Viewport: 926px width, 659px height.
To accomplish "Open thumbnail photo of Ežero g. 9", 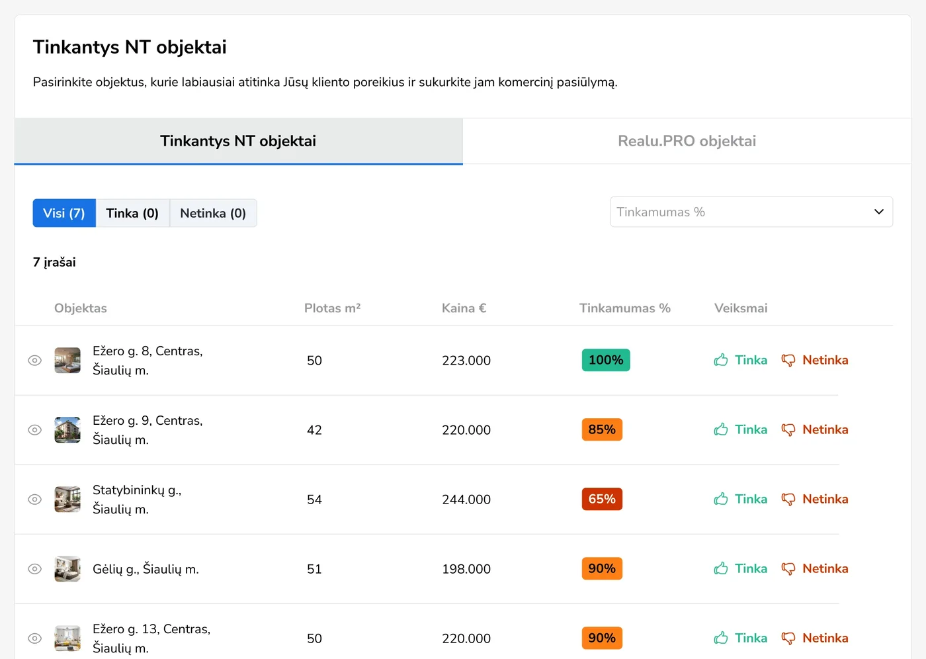I will (67, 430).
